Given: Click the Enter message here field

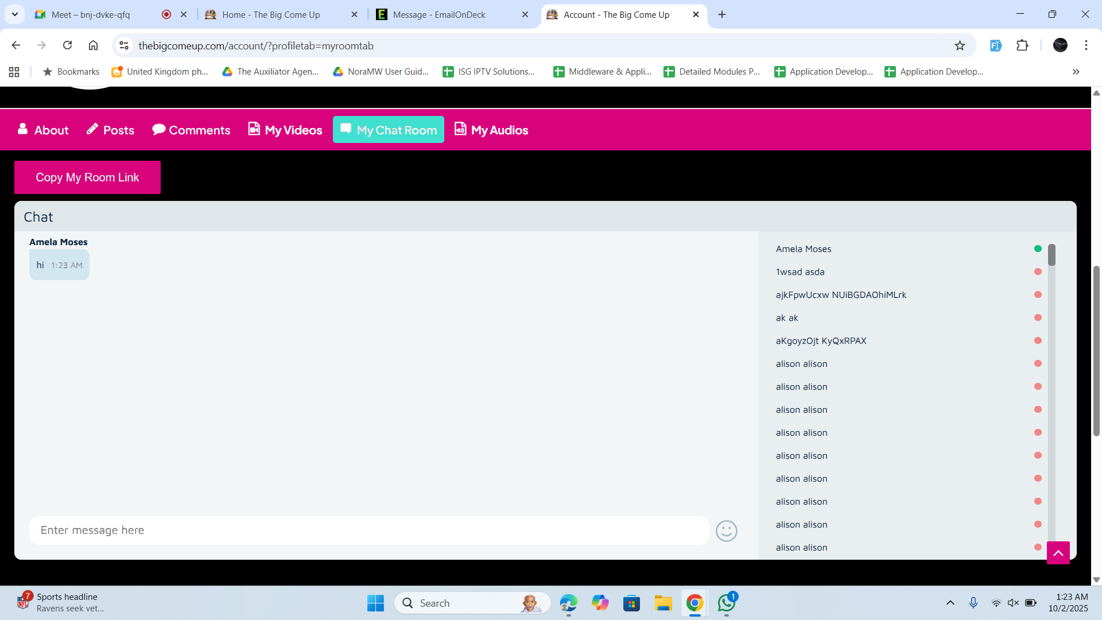Looking at the screenshot, I should [369, 530].
